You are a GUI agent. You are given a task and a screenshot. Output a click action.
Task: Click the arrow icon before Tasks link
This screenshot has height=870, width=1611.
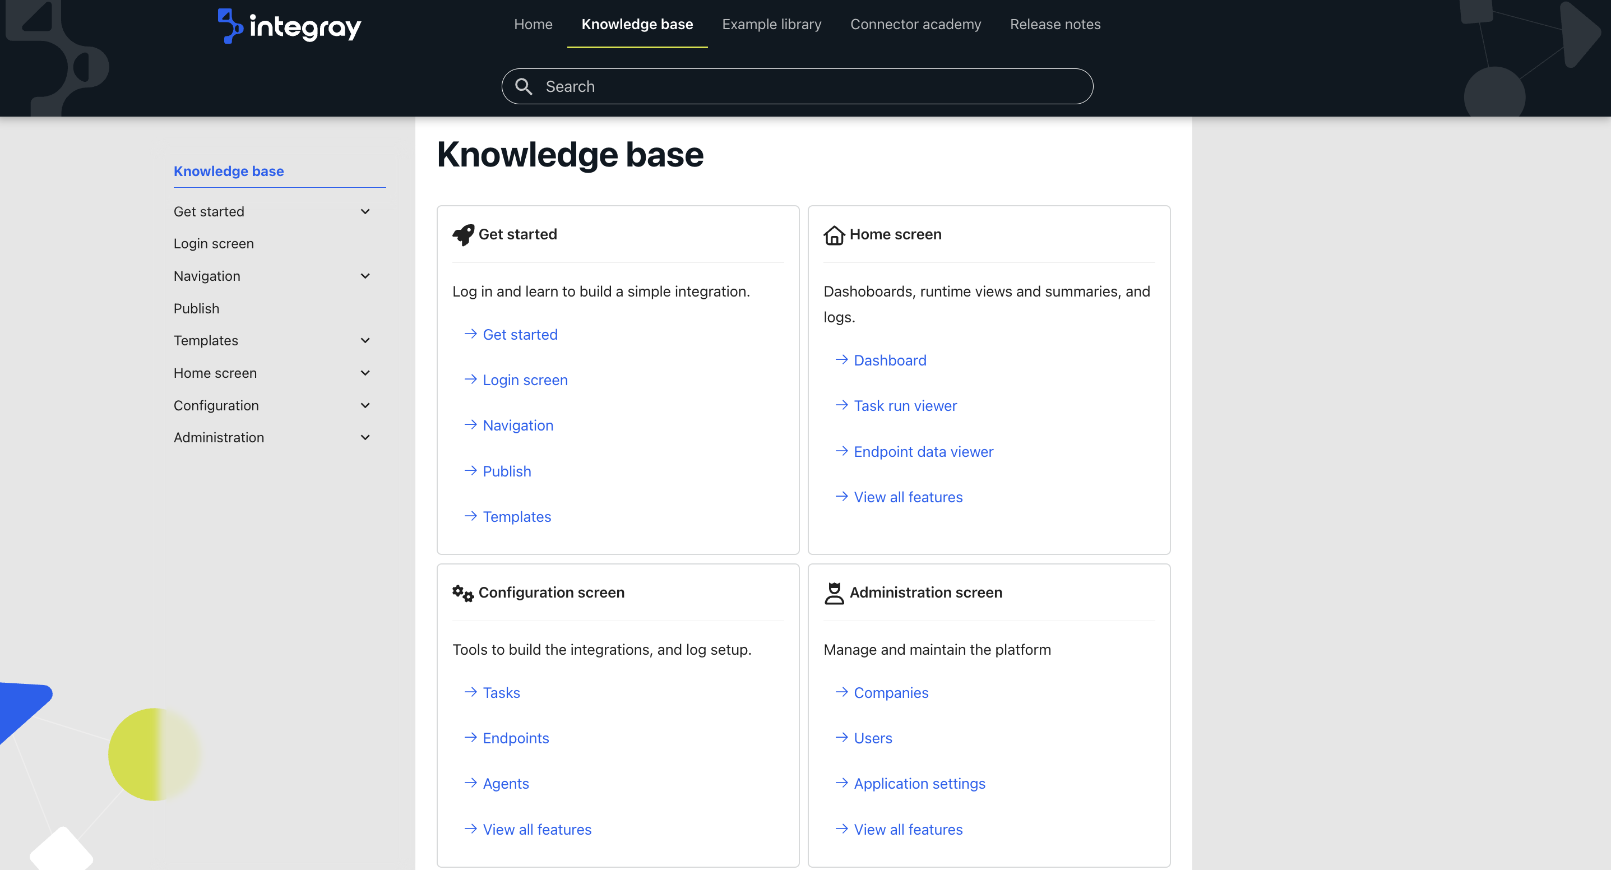coord(470,692)
